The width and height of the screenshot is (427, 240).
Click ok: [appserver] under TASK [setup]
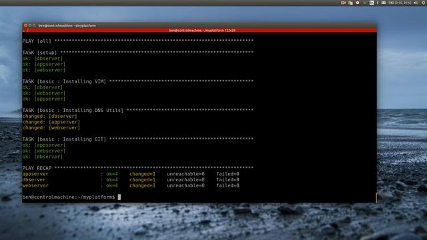[44, 64]
